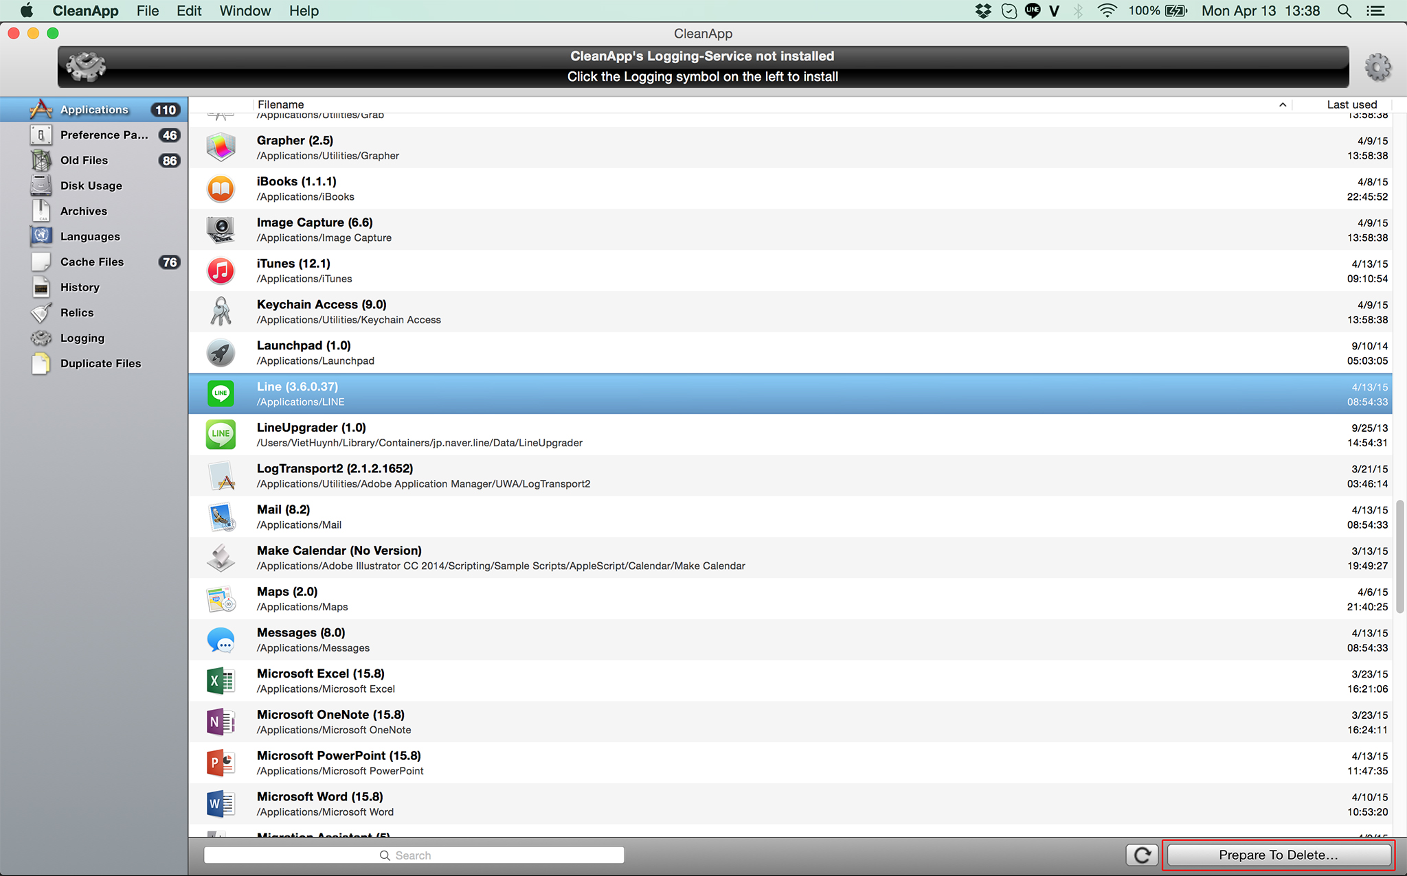Screen dimensions: 1407x876
Task: Open settings gear at top right
Action: click(x=1377, y=67)
